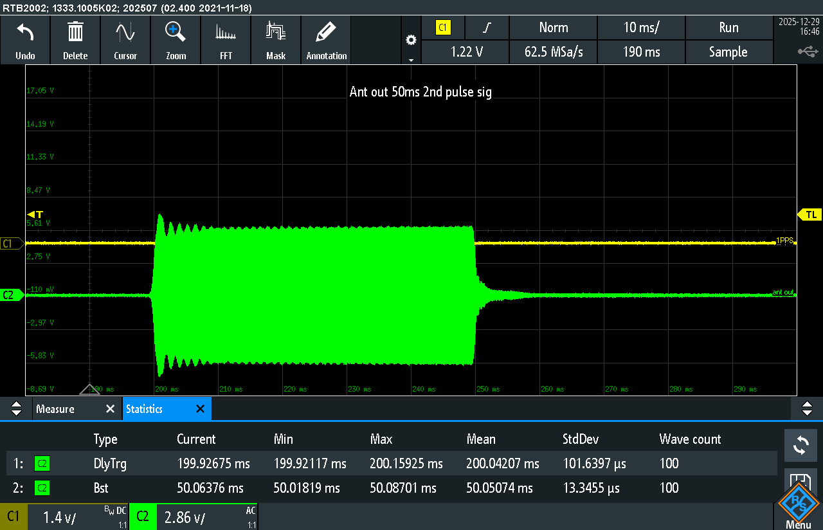This screenshot has width=823, height=530.
Task: Open the Mask test tool
Action: point(276,32)
